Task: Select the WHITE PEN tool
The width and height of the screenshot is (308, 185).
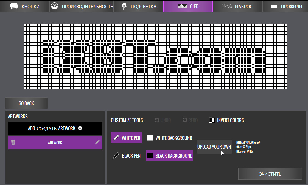Action: (x=126, y=138)
